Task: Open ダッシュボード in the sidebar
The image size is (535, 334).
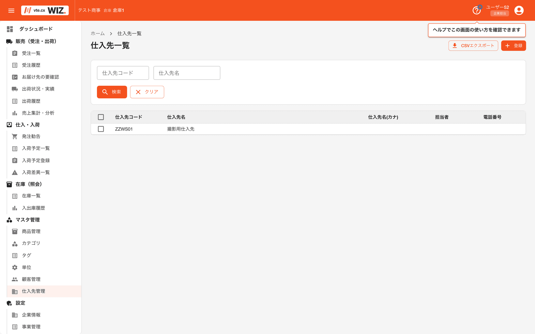Action: point(36,29)
